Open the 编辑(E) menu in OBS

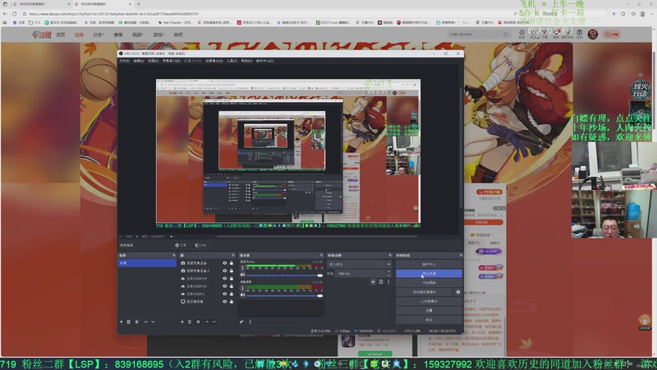click(x=139, y=61)
